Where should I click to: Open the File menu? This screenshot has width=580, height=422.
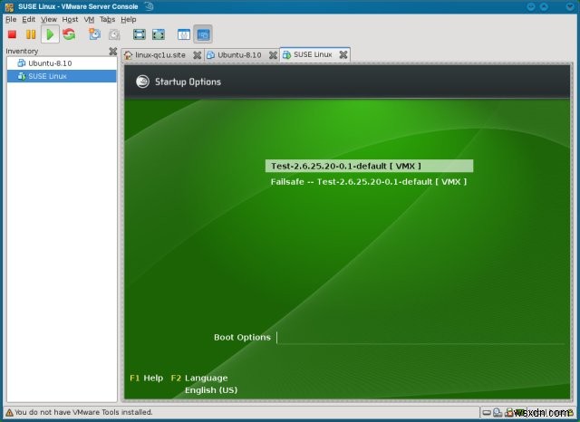(11, 19)
